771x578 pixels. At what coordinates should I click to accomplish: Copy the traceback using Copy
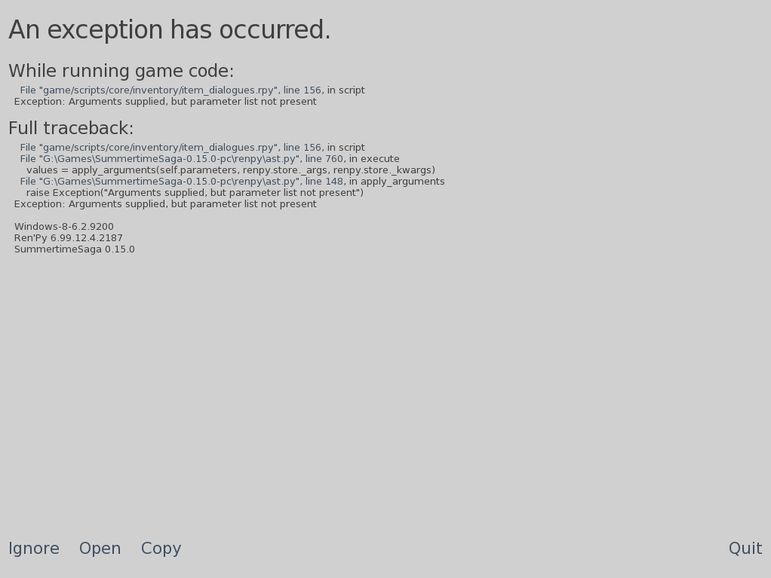(x=161, y=549)
